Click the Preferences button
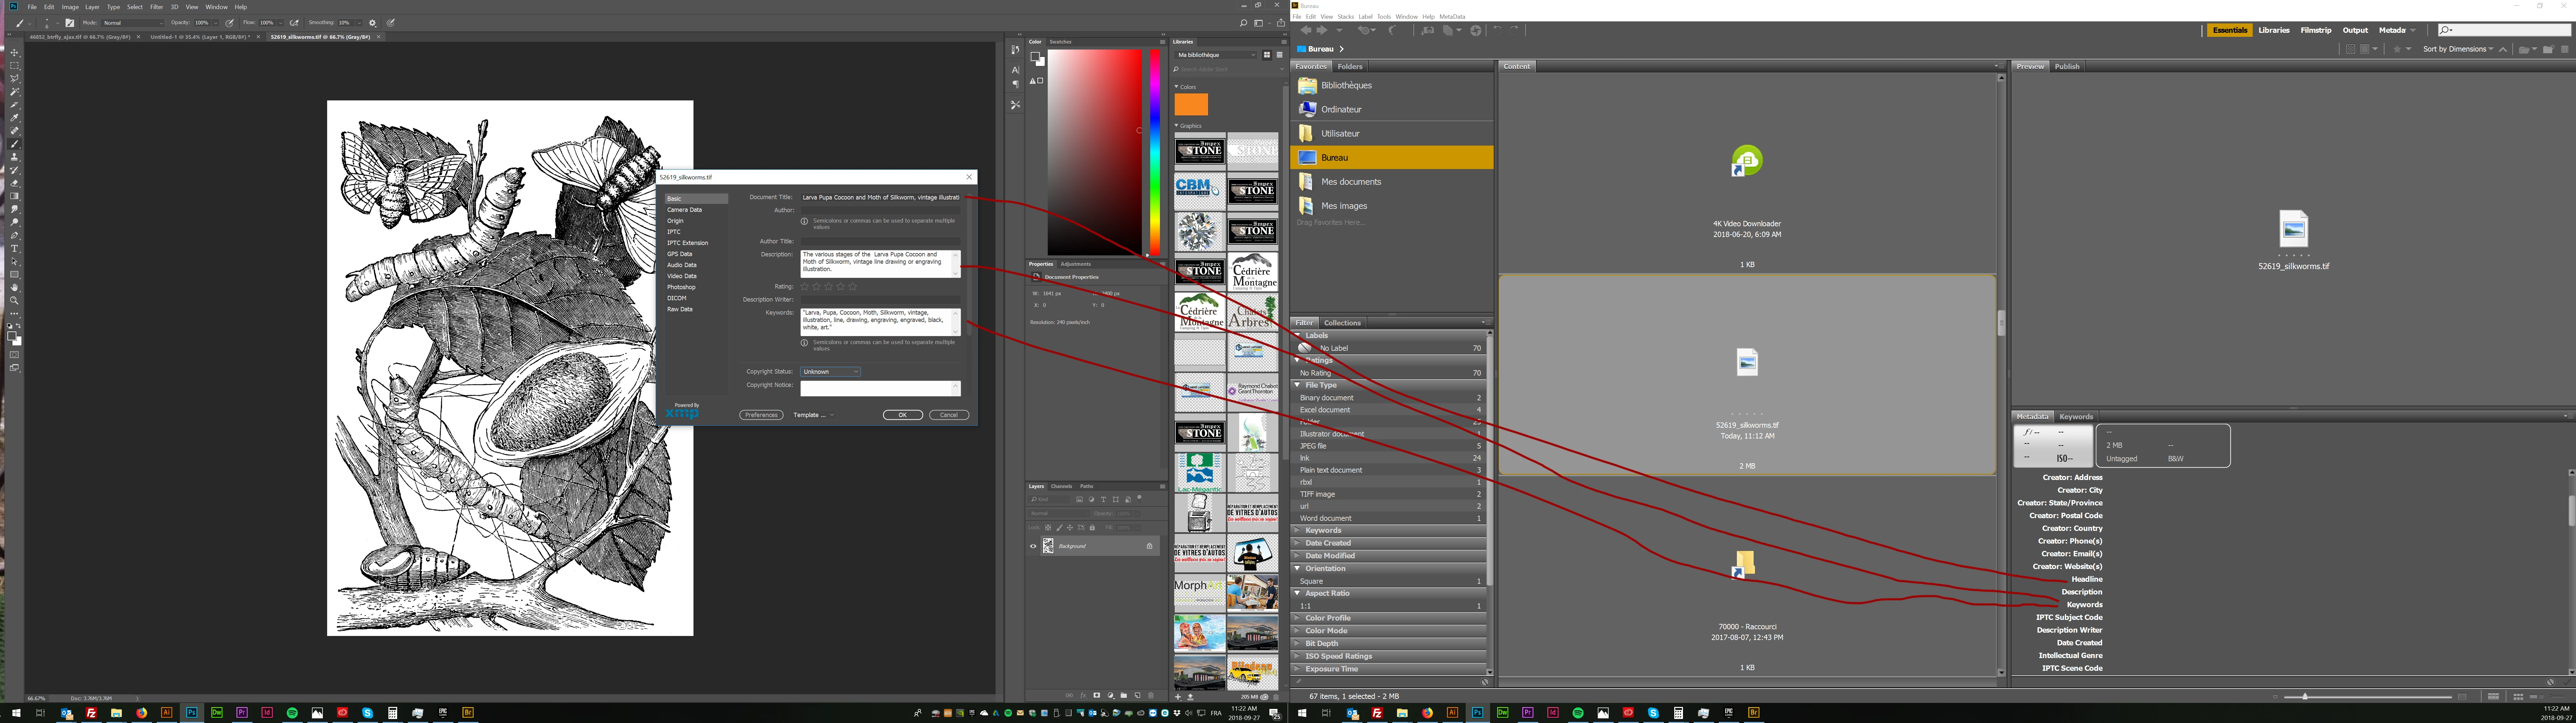This screenshot has height=723, width=2576. [x=761, y=415]
